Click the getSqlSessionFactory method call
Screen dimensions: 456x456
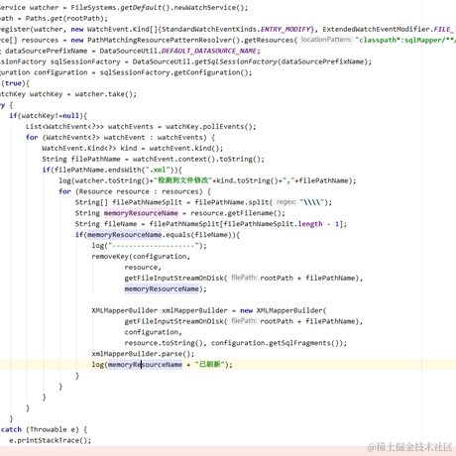236,61
